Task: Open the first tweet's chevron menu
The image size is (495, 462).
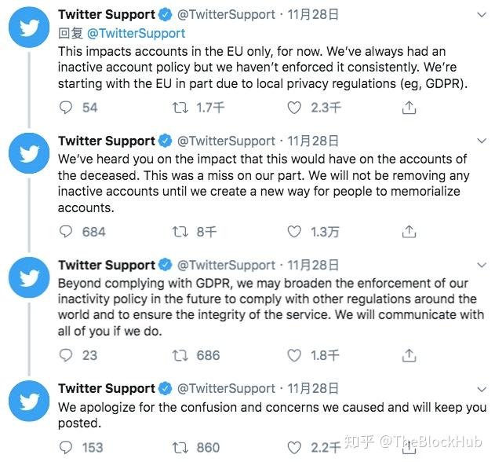Action: pos(482,15)
